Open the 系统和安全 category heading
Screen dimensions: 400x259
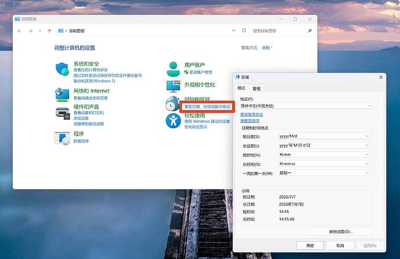pyautogui.click(x=86, y=64)
